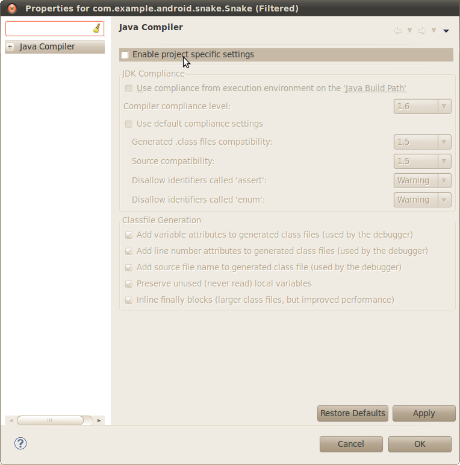Screen dimensions: 460x465
Task: Click the OK button
Action: click(x=420, y=444)
